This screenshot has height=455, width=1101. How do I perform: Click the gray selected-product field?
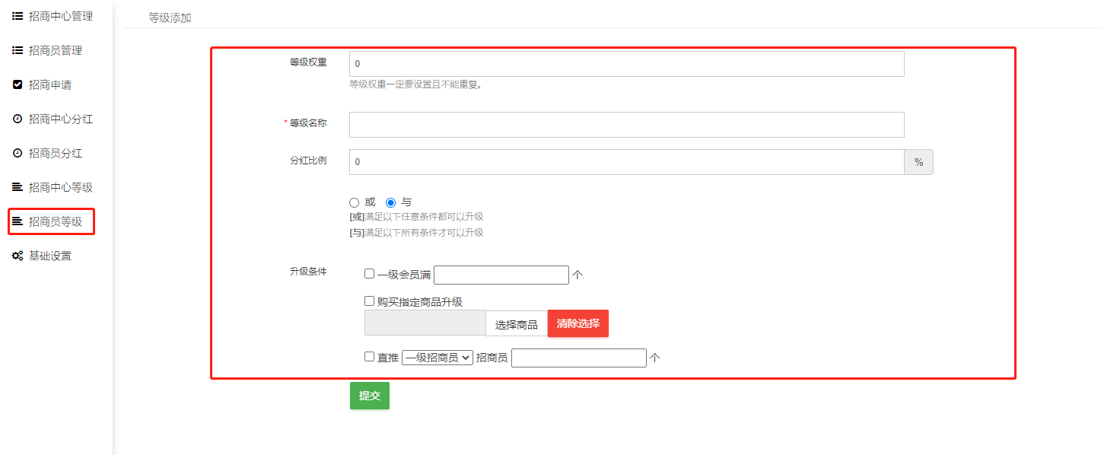425,323
